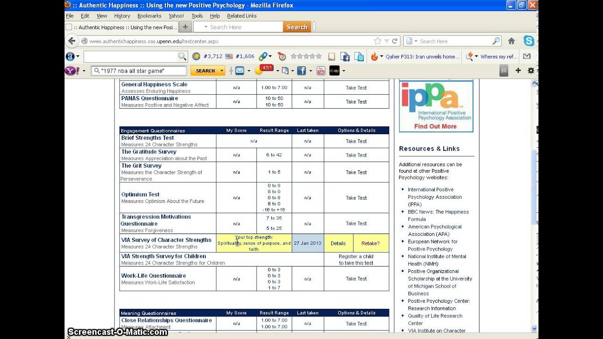Open URL bar history dropdown arrow
This screenshot has height=339, width=603.
(x=386, y=41)
